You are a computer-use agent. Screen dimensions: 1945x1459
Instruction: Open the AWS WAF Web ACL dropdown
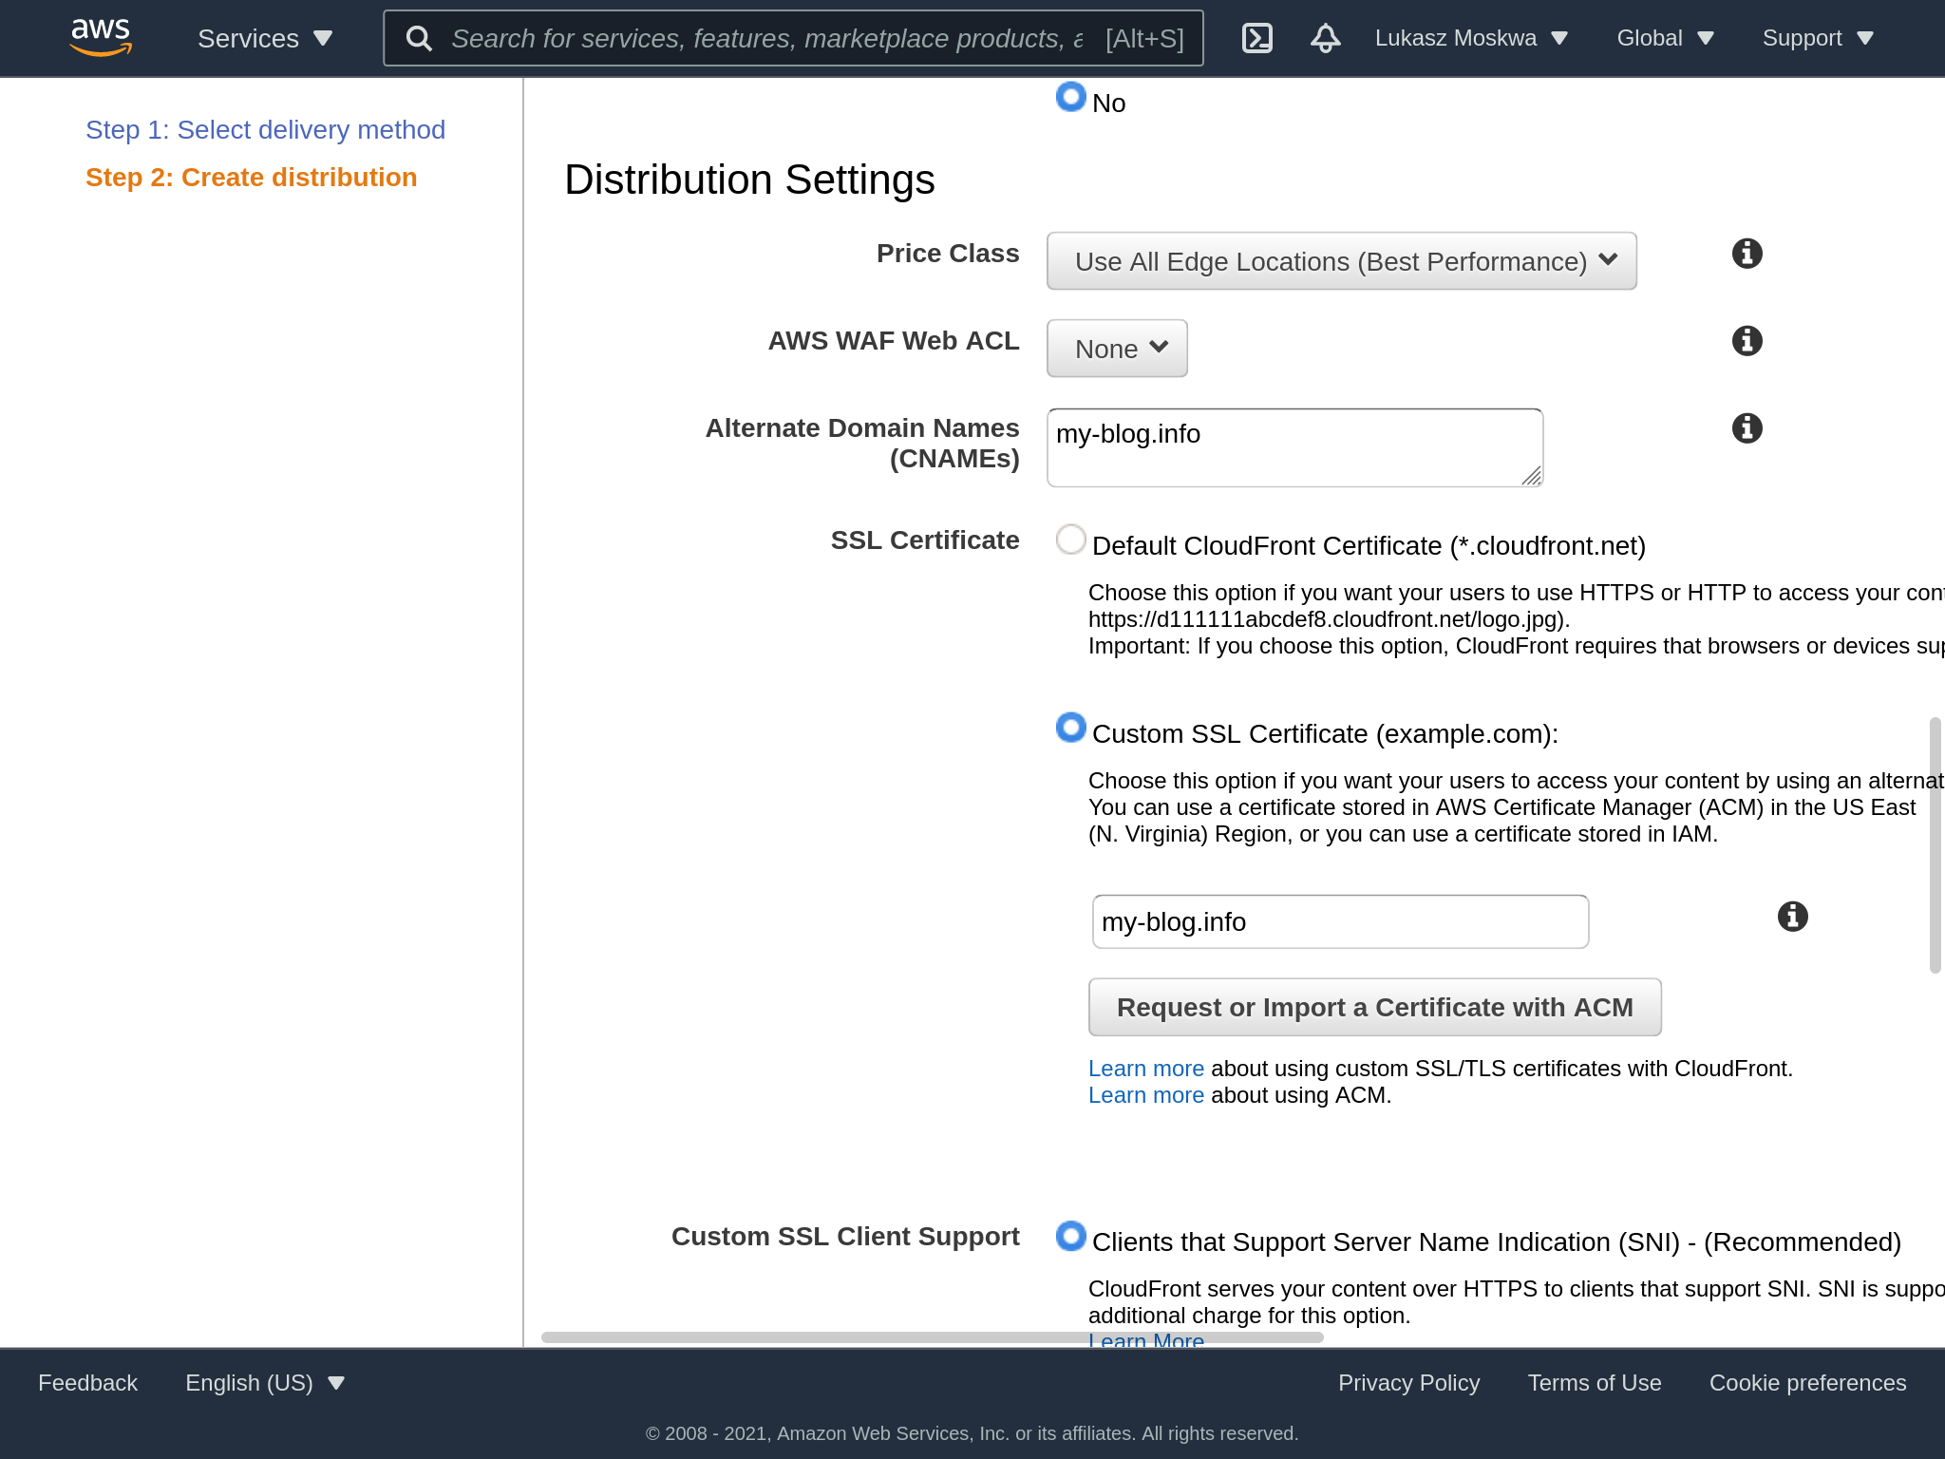(1117, 349)
